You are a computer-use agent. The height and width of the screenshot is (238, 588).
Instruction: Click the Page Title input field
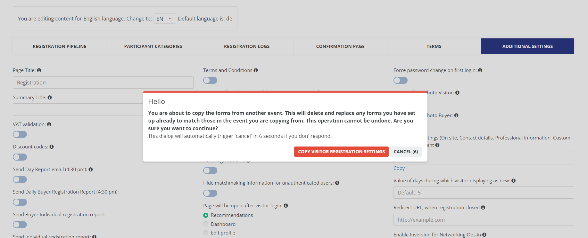(103, 83)
